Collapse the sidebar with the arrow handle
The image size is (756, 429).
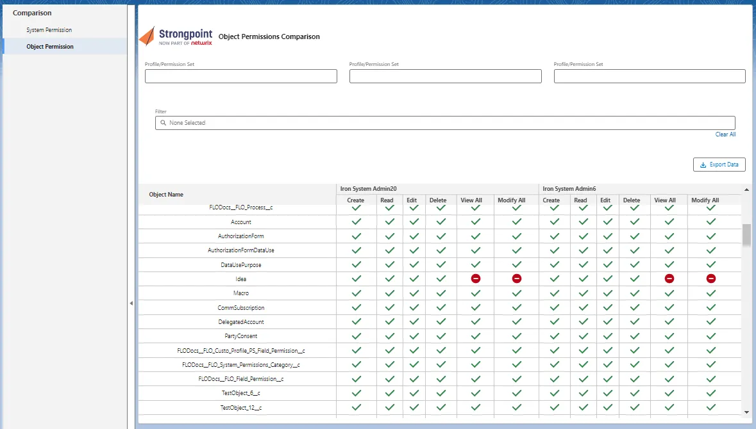[x=131, y=304]
